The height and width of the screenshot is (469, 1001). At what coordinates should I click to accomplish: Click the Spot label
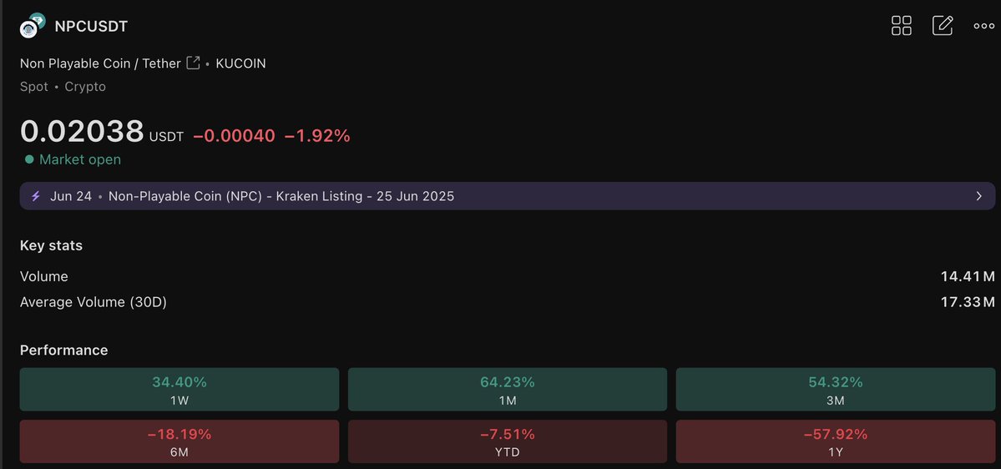click(x=34, y=87)
